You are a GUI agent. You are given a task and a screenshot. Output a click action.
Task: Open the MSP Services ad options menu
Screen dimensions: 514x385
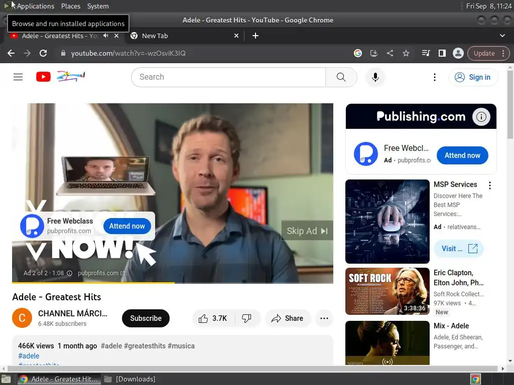(x=490, y=185)
